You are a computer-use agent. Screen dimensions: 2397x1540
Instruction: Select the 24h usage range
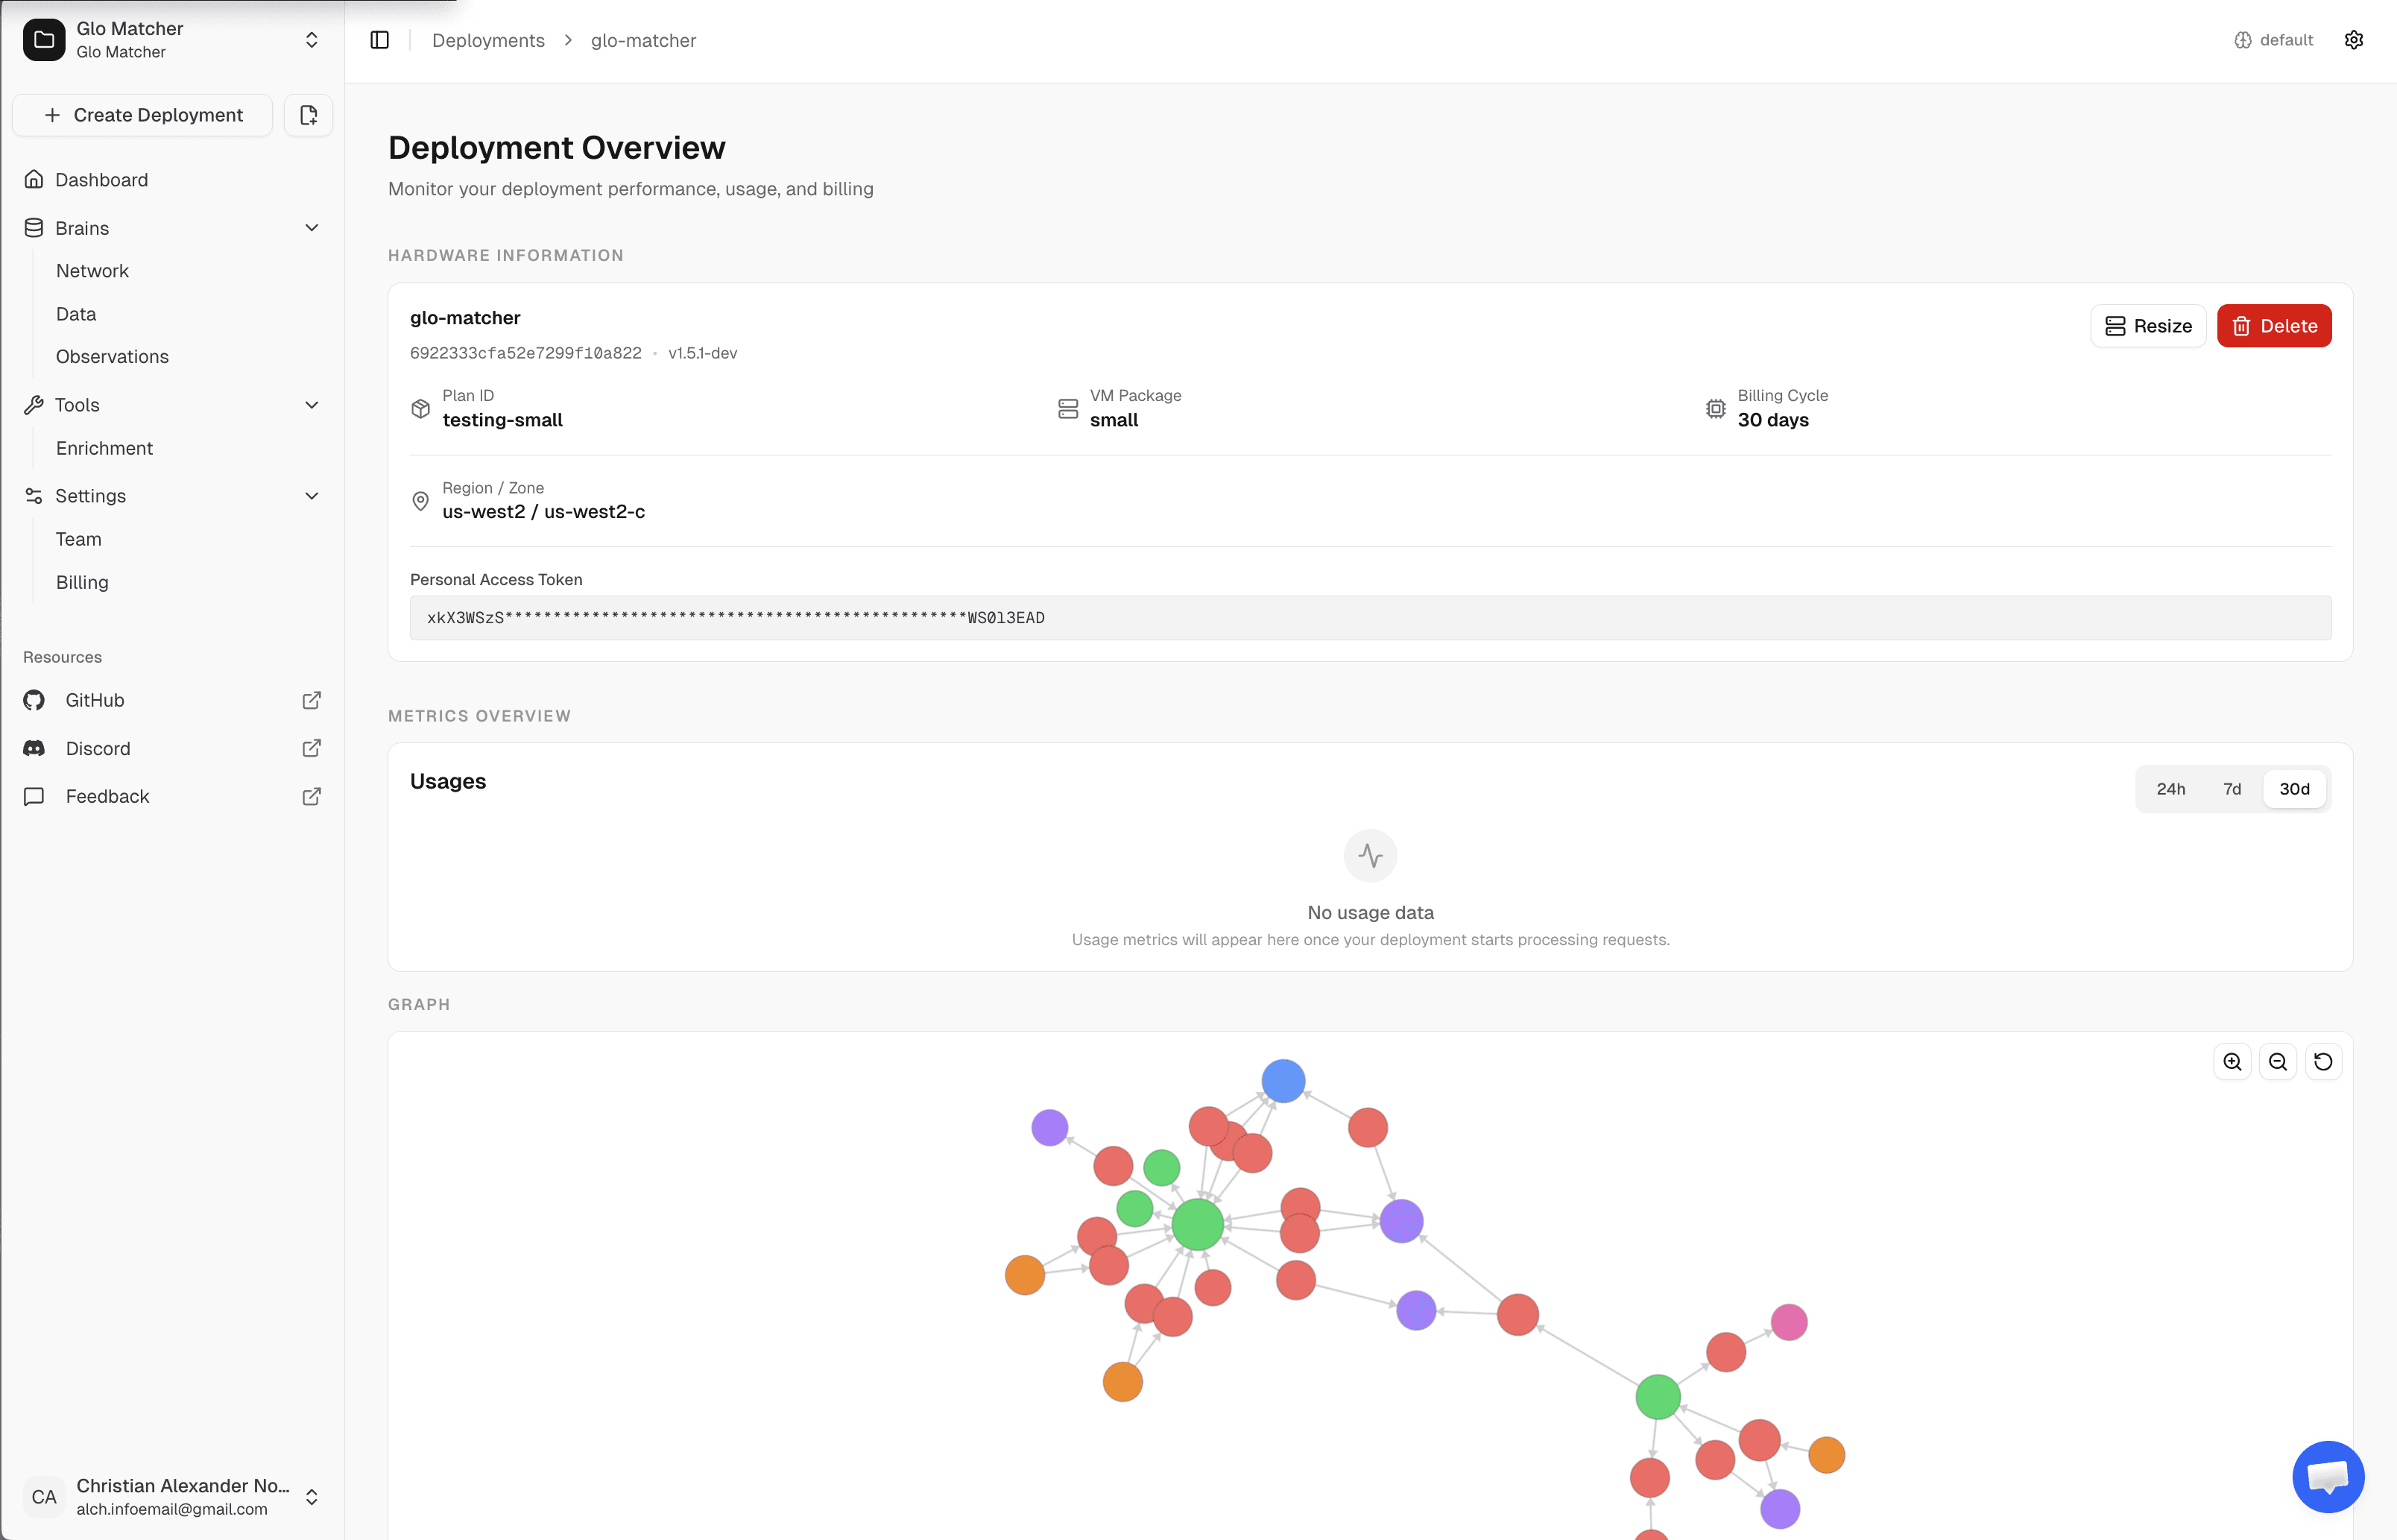pyautogui.click(x=2170, y=789)
